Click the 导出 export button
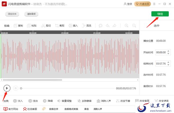 pos(160,14)
